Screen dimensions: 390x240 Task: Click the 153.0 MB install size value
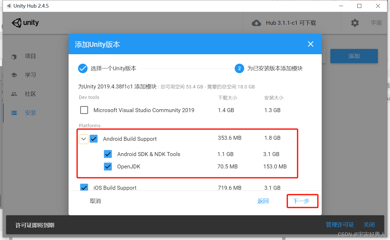[275, 167]
